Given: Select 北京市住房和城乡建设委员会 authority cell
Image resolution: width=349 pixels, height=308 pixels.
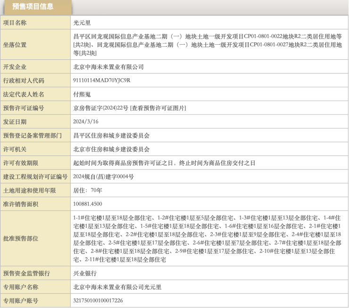Looking at the screenshot, I should pyautogui.click(x=111, y=149).
